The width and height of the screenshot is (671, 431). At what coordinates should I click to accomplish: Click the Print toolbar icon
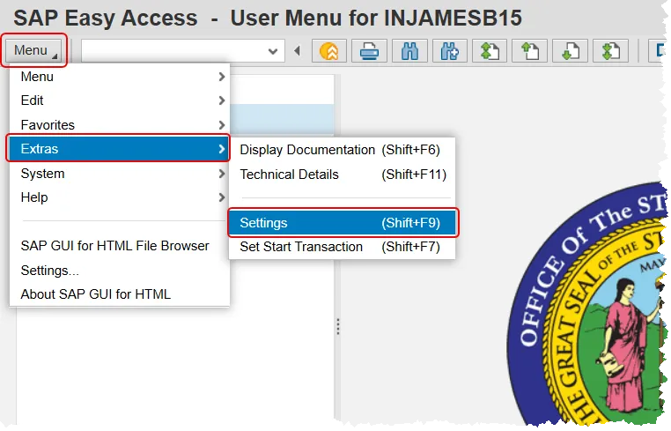369,51
